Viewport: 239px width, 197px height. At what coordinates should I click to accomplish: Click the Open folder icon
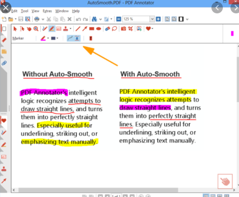pyautogui.click(x=11, y=19)
